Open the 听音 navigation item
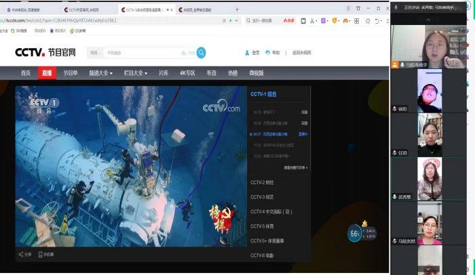 coord(212,73)
